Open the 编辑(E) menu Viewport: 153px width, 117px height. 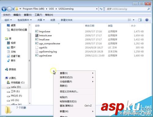(x=17, y=15)
